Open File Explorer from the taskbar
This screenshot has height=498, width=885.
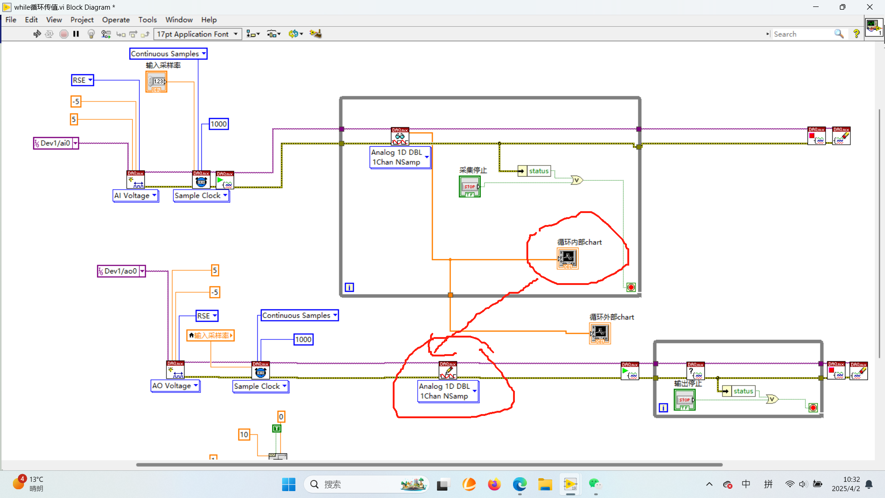pyautogui.click(x=545, y=484)
